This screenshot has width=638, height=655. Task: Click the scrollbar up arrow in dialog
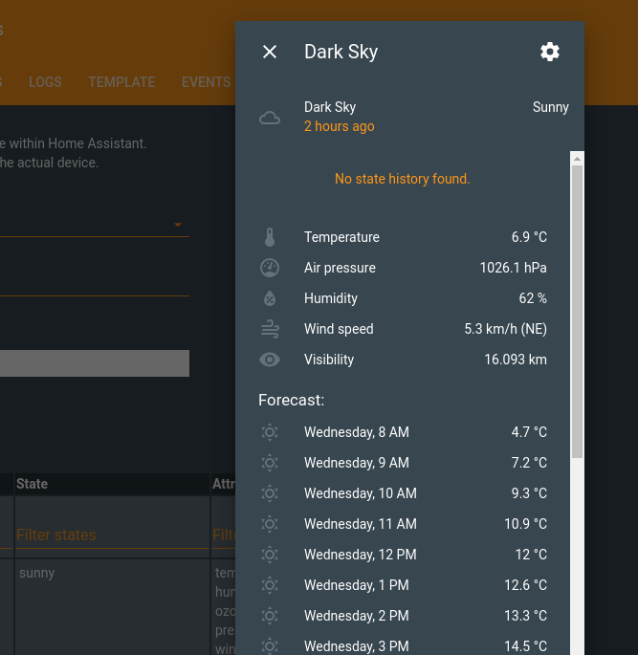(577, 159)
